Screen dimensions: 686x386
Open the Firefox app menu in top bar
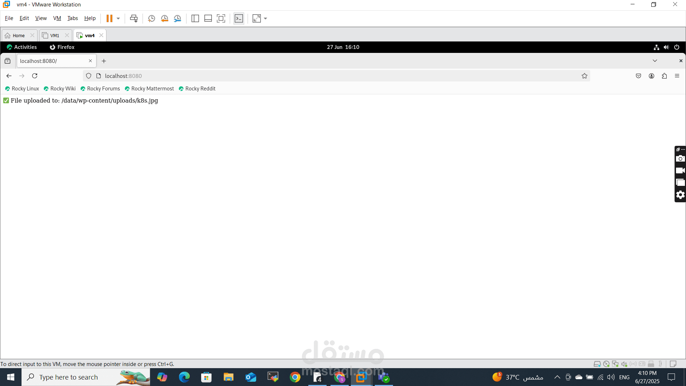point(62,47)
